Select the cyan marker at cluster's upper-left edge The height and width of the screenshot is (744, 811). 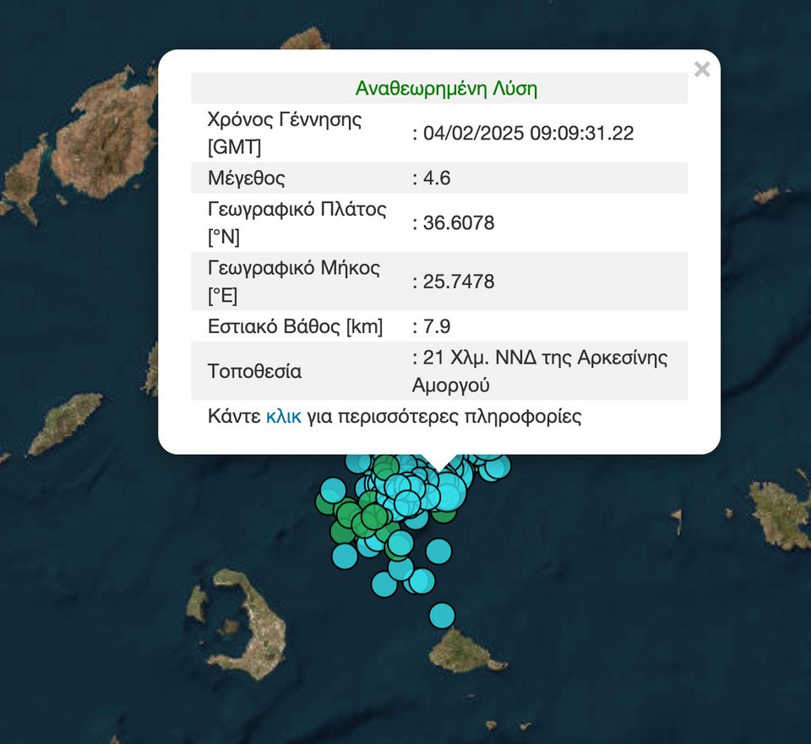(334, 490)
